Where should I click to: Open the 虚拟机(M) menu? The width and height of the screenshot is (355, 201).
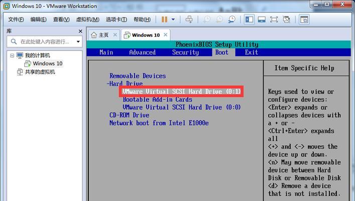tap(88, 20)
